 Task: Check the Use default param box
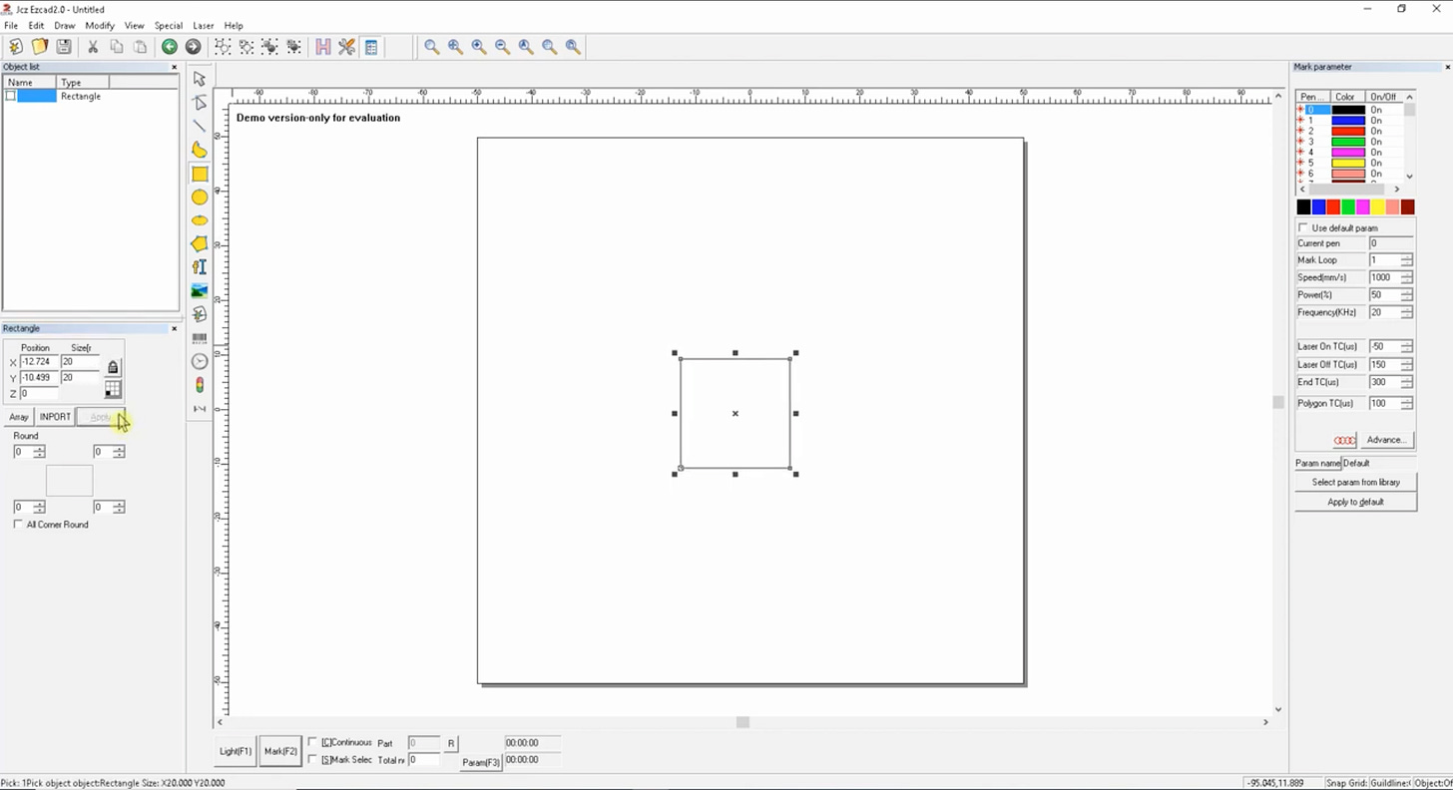coord(1302,227)
